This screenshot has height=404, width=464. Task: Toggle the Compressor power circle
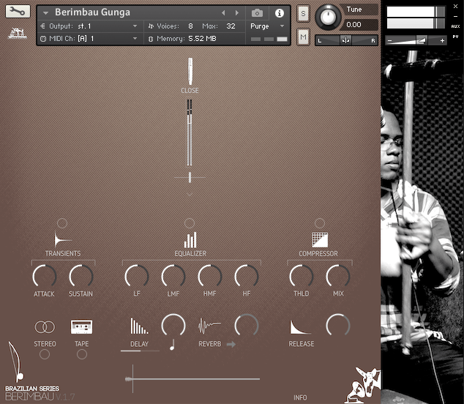pyautogui.click(x=319, y=222)
